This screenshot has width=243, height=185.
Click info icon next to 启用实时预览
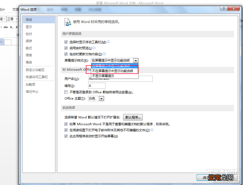click(x=94, y=48)
